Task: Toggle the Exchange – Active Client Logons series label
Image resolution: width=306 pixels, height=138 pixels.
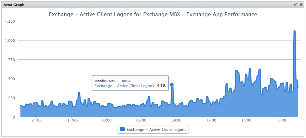Action: [156, 130]
